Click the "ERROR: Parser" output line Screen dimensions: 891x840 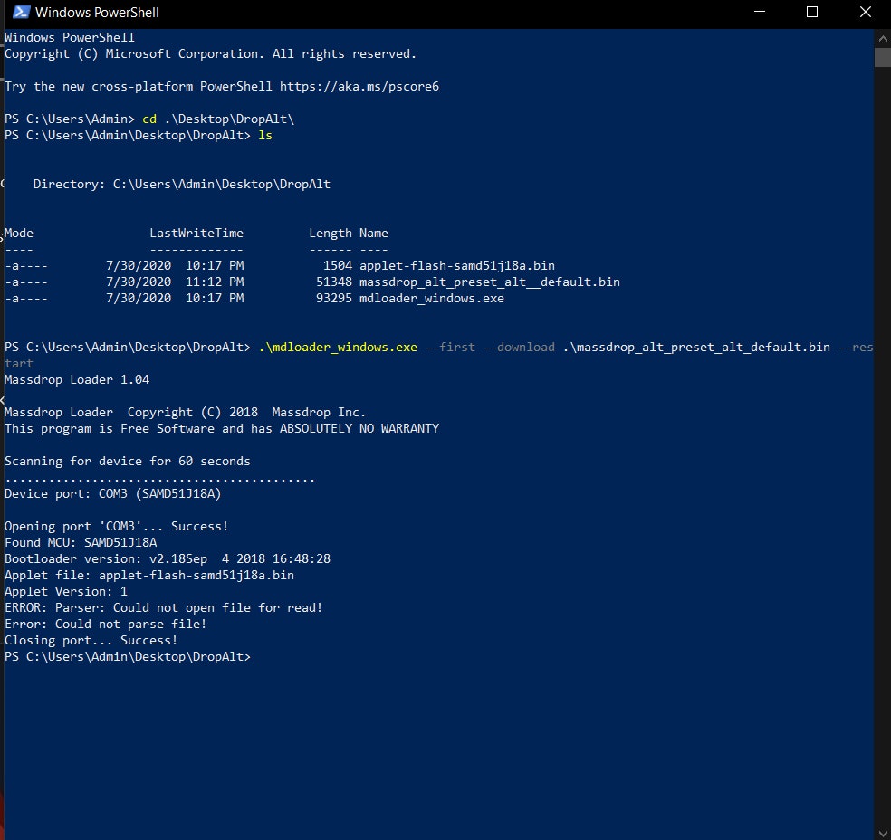click(x=163, y=608)
